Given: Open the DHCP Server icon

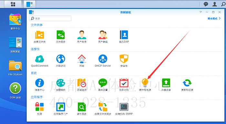Looking at the screenshot, I should [103, 59].
